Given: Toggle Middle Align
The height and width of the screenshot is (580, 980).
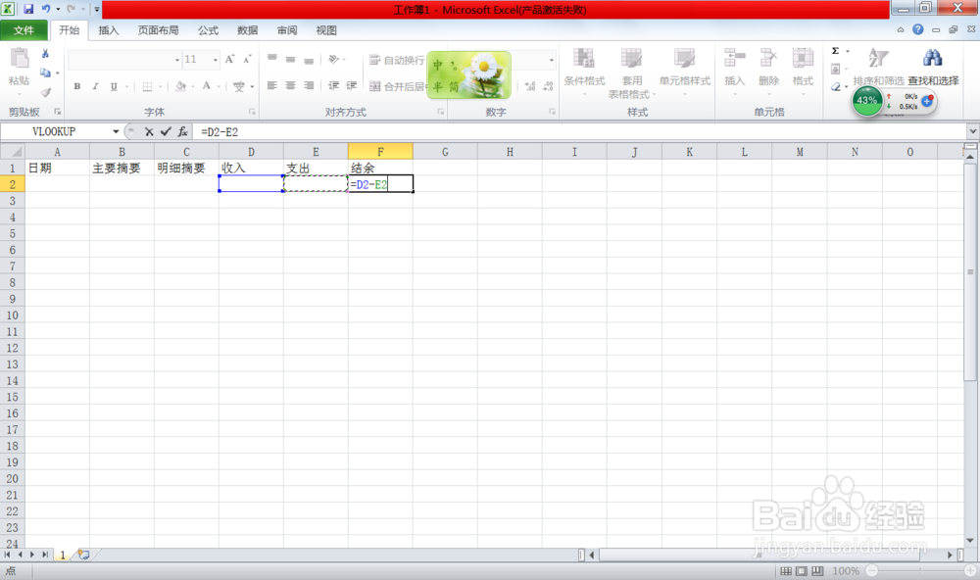Looking at the screenshot, I should tap(291, 59).
